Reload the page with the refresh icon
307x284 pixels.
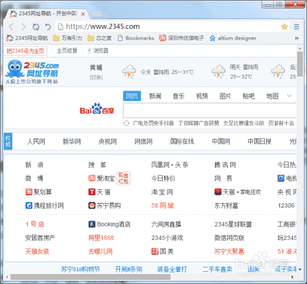coord(36,27)
